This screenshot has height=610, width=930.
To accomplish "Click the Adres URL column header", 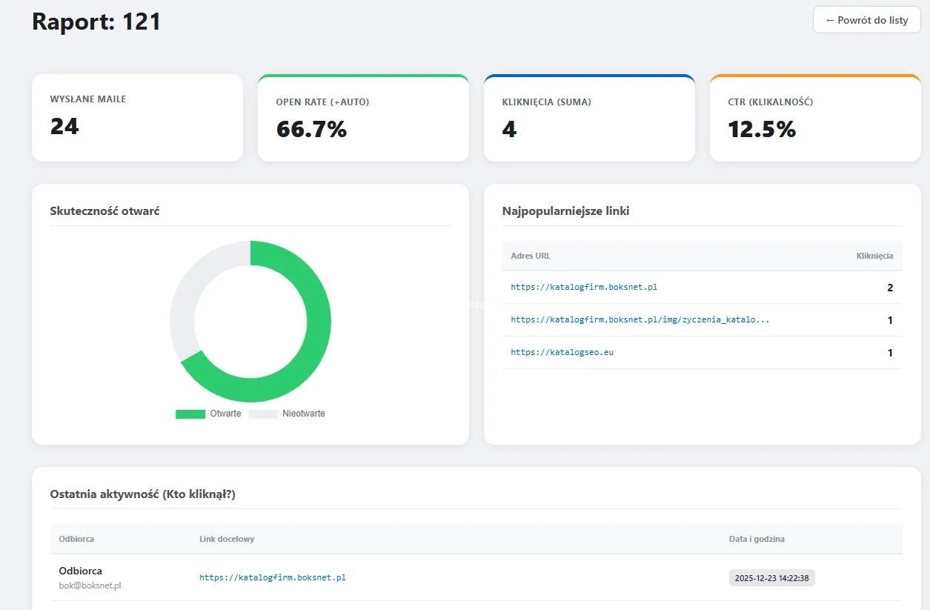I will coord(531,256).
